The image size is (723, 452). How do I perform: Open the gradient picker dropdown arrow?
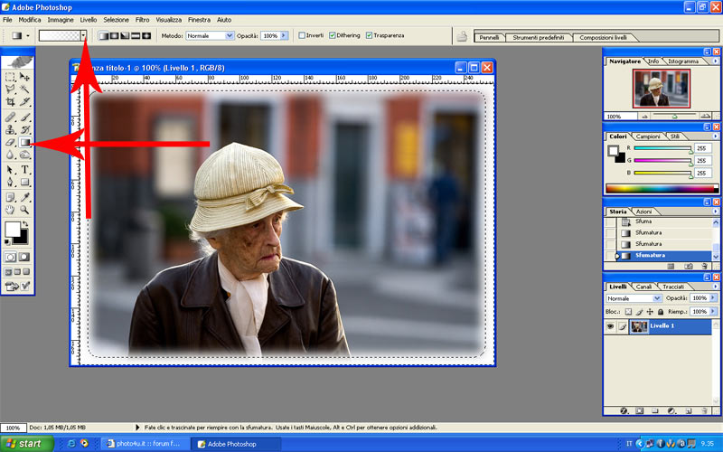83,35
